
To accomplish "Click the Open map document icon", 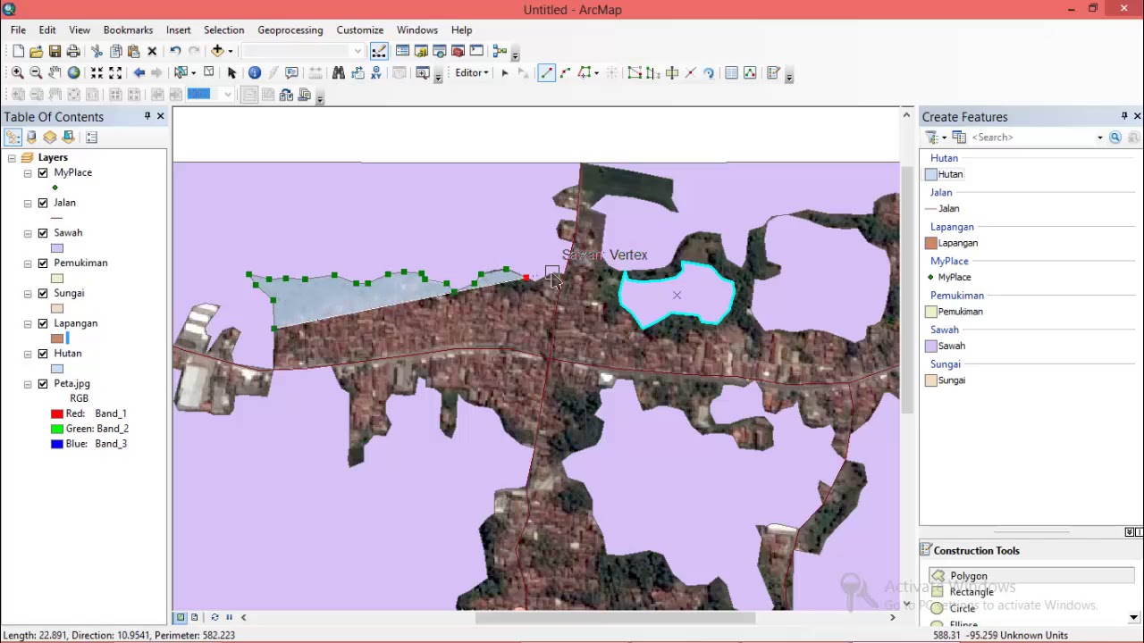I will click(x=36, y=51).
